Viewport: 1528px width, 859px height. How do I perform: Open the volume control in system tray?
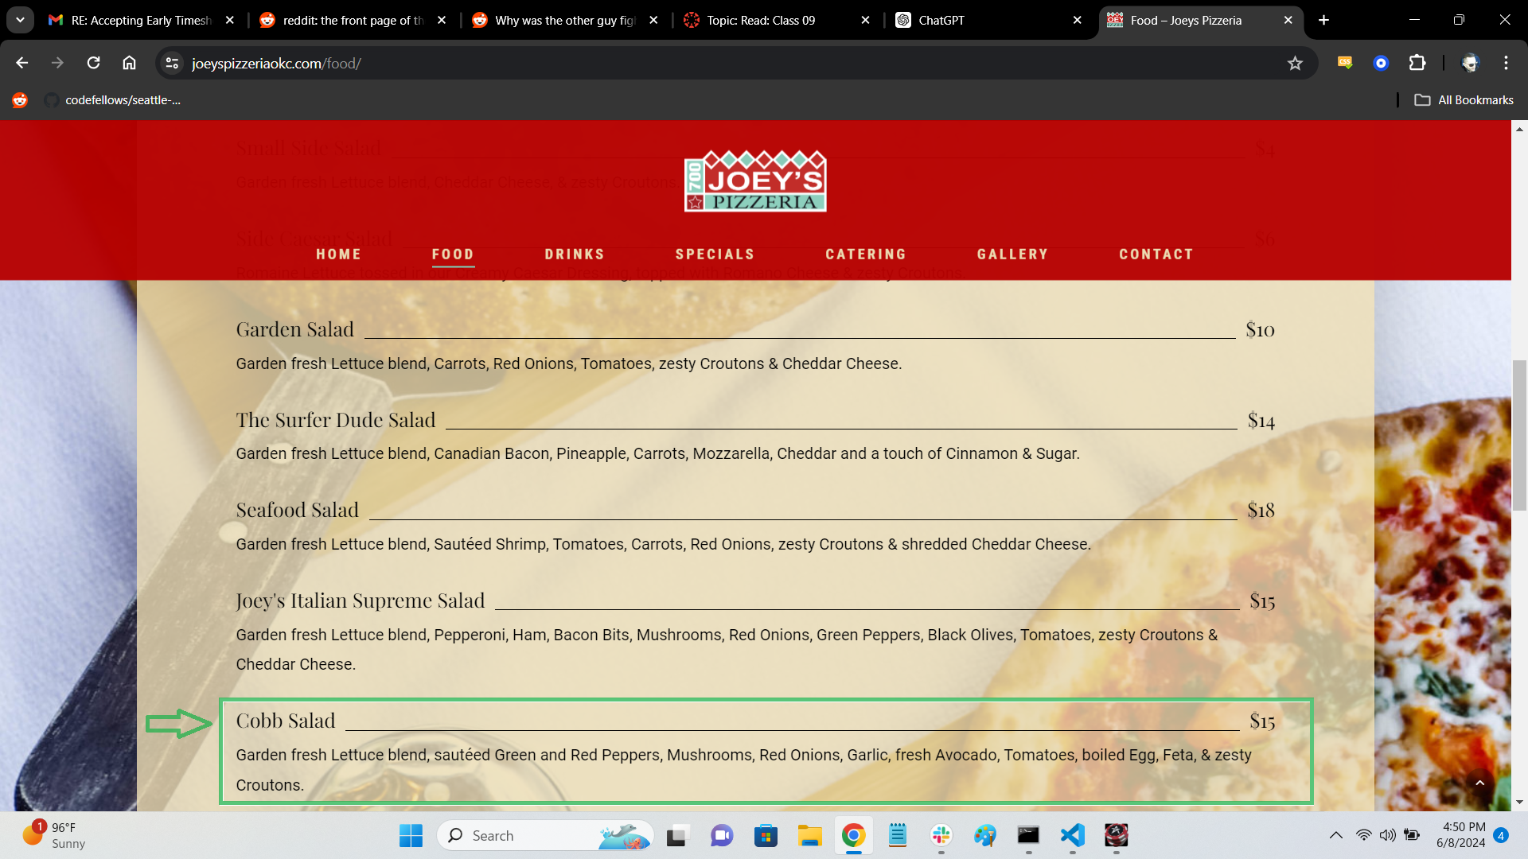click(x=1387, y=835)
